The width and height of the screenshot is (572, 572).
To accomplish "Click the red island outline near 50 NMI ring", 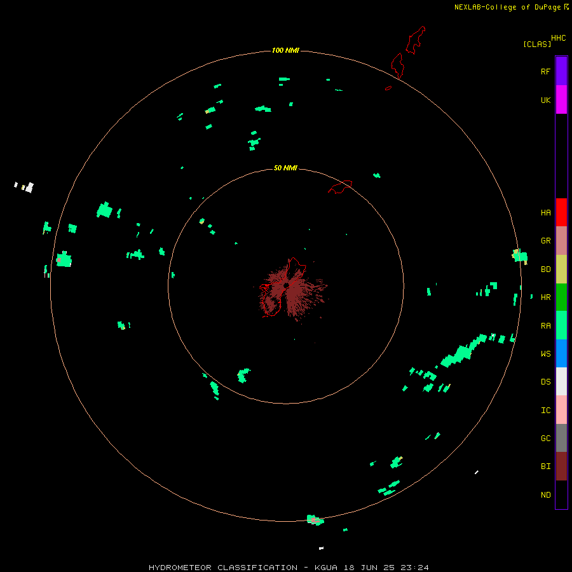I will (340, 186).
